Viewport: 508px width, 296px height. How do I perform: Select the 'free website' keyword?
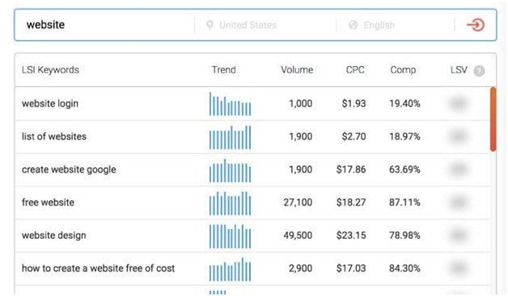click(48, 202)
